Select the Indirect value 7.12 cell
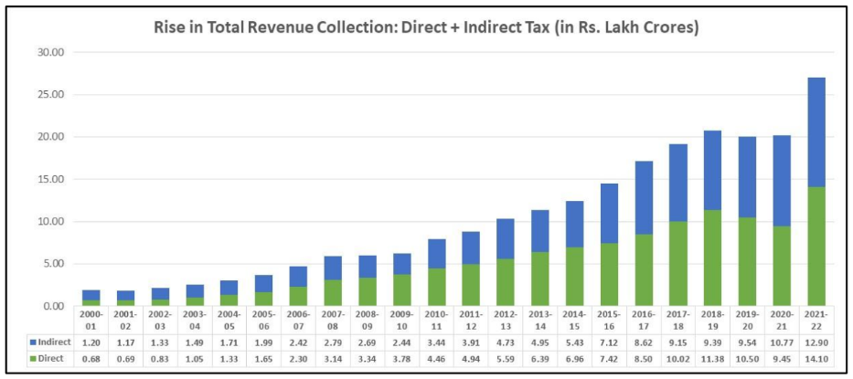This screenshot has width=853, height=379. tap(609, 343)
